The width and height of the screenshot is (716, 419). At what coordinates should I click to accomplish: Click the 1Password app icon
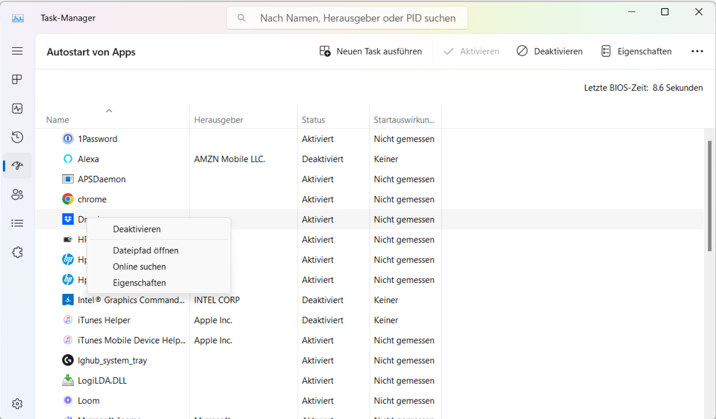[x=68, y=139]
